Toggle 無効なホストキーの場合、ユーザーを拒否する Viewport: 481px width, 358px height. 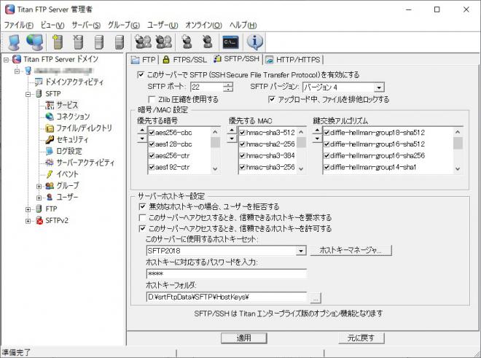pos(142,206)
